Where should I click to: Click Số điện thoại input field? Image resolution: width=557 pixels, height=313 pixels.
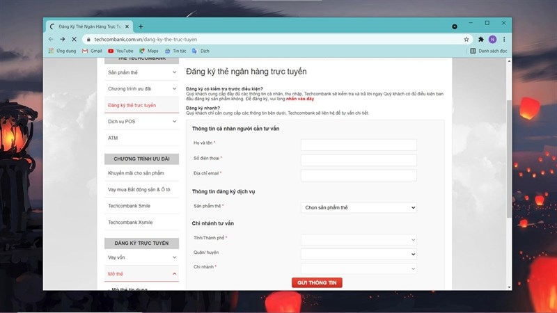point(359,160)
